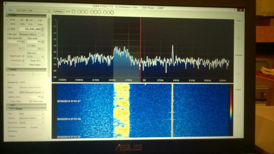Click the side panel scroll-up arrow
The width and height of the screenshot is (274, 154).
coord(49,16)
